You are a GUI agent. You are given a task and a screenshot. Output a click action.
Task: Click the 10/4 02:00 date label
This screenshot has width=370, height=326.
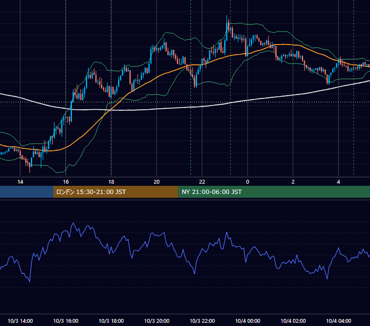(293, 321)
